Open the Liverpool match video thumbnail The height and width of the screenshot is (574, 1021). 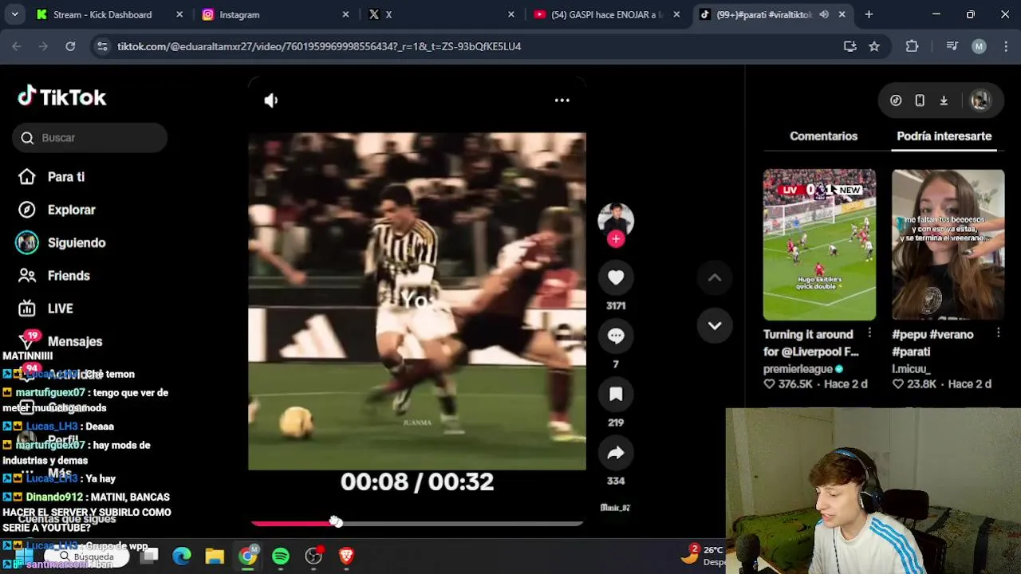point(819,244)
